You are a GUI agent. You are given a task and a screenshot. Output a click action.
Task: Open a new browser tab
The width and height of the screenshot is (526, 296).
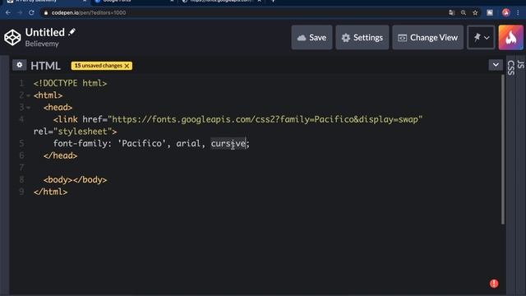(x=273, y=2)
